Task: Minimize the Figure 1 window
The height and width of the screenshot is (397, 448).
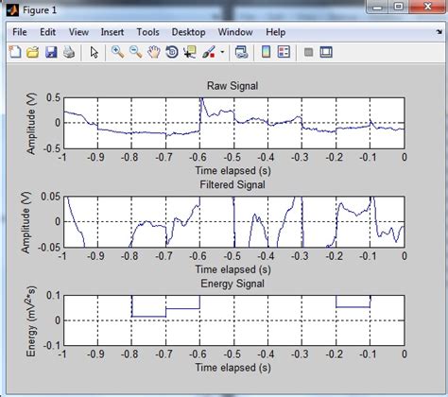Action: [x=377, y=7]
